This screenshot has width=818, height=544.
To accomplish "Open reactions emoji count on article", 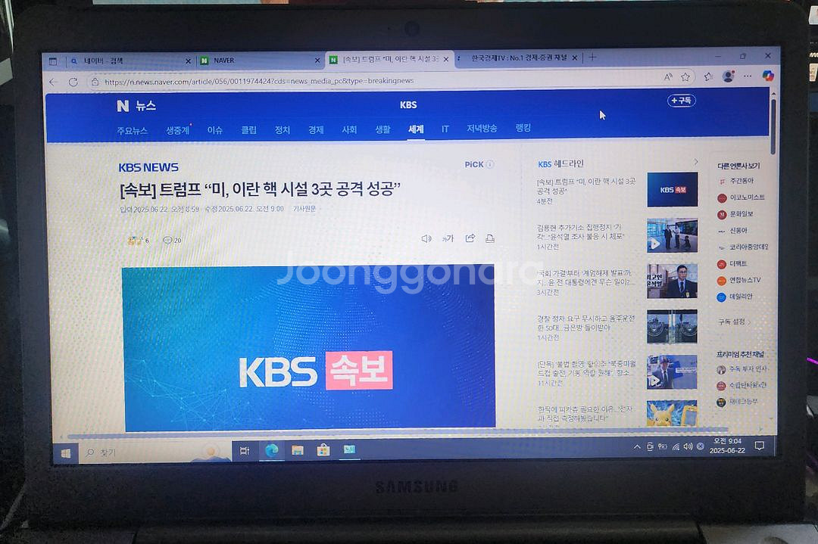I will click(x=139, y=240).
